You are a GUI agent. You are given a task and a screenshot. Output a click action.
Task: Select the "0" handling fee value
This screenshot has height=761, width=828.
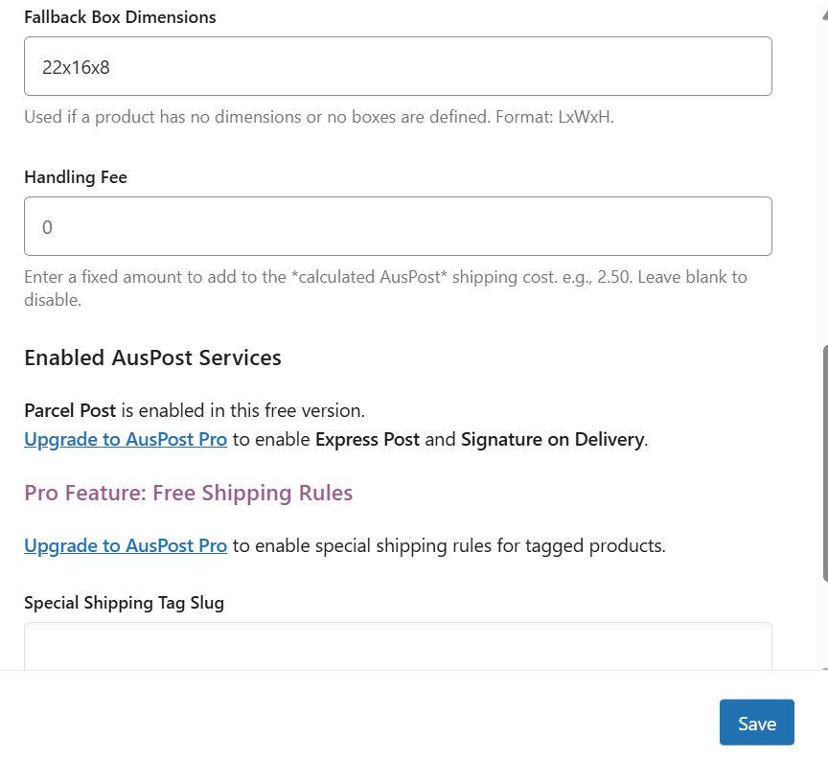coord(49,227)
